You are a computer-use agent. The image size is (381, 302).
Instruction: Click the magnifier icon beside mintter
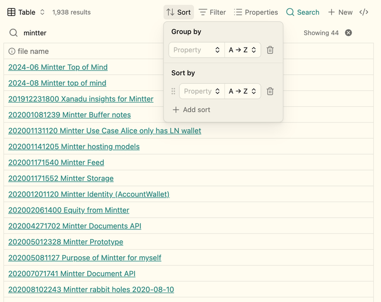pos(13,33)
